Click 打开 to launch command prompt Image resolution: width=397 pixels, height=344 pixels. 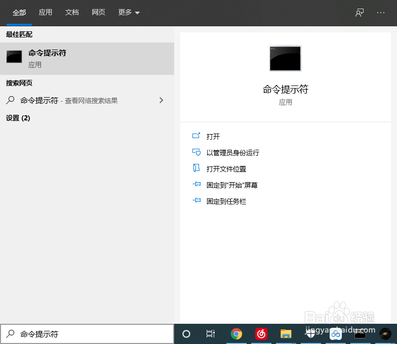213,137
